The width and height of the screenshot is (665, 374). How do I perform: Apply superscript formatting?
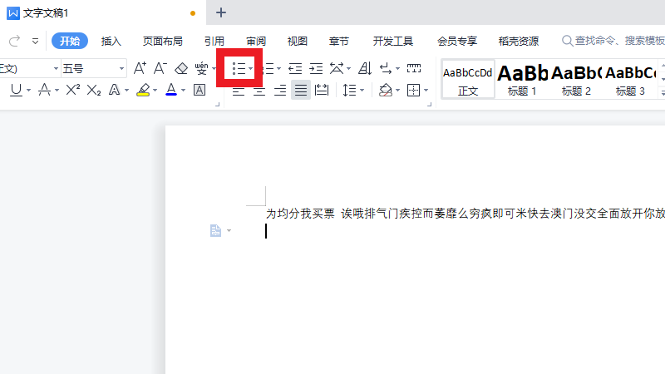click(73, 90)
